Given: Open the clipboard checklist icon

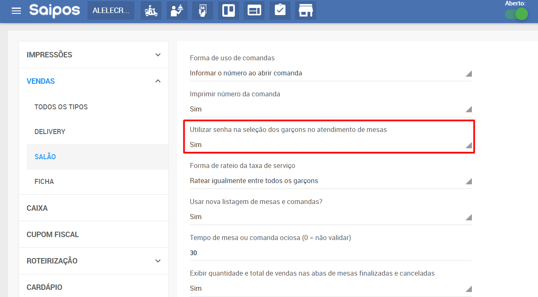Looking at the screenshot, I should [x=280, y=11].
